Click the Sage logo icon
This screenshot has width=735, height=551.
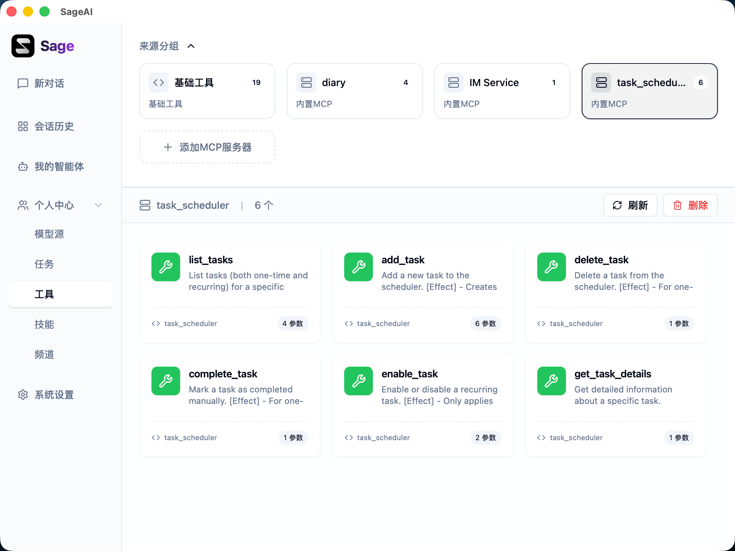[23, 46]
